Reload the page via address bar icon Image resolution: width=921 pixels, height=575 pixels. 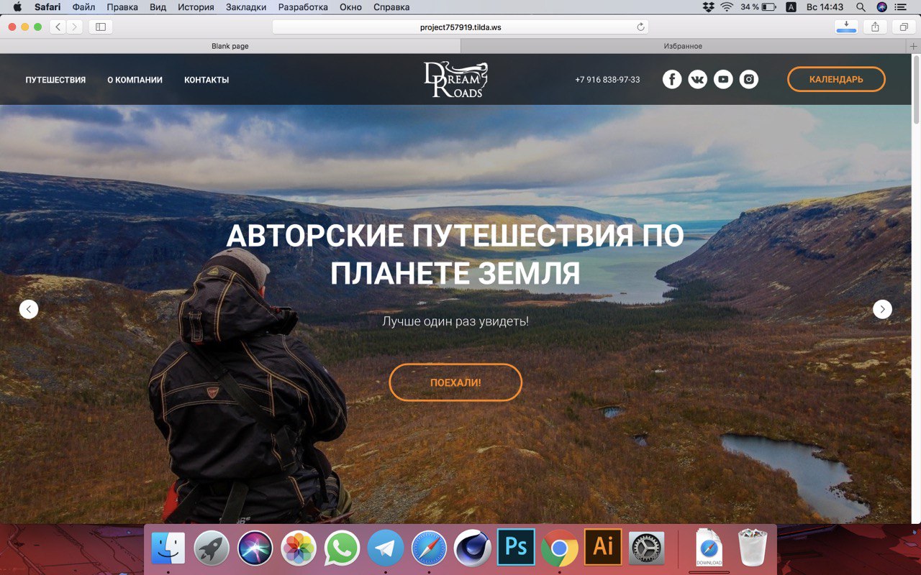[x=640, y=27]
